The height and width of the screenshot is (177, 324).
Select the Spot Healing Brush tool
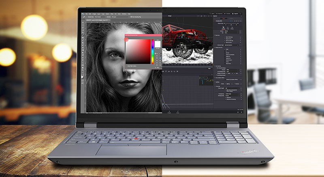[x=83, y=38]
